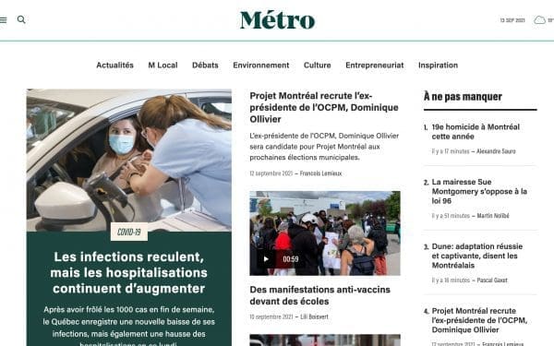554x346 pixels.
Task: Open the M Local section
Action: (x=163, y=66)
